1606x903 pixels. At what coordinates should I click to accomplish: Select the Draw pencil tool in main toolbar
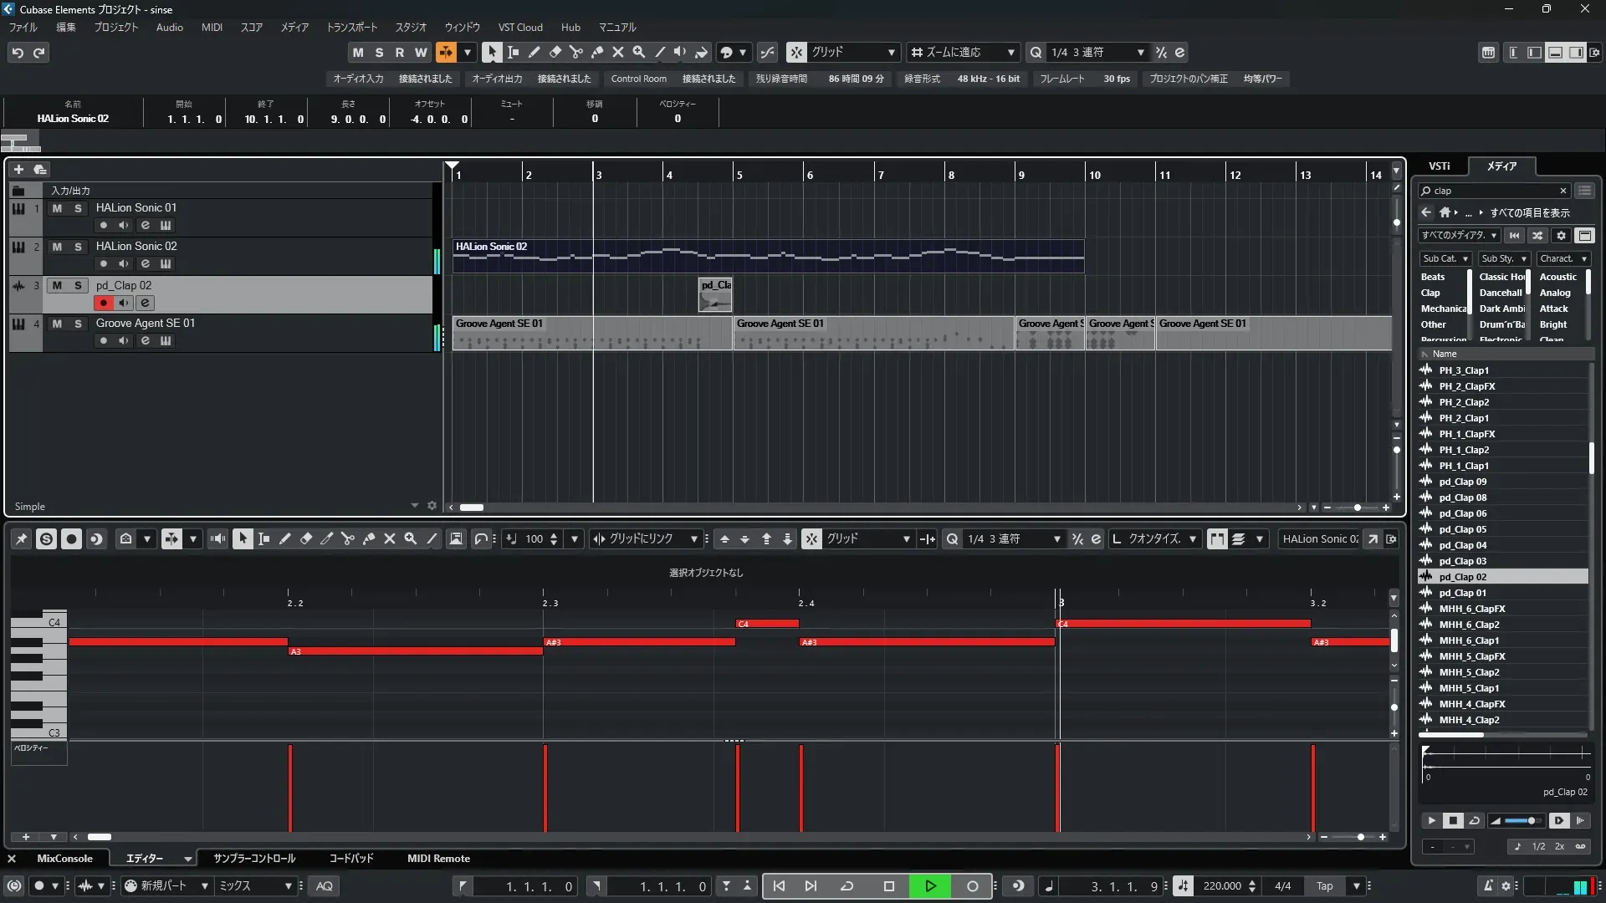pos(534,53)
